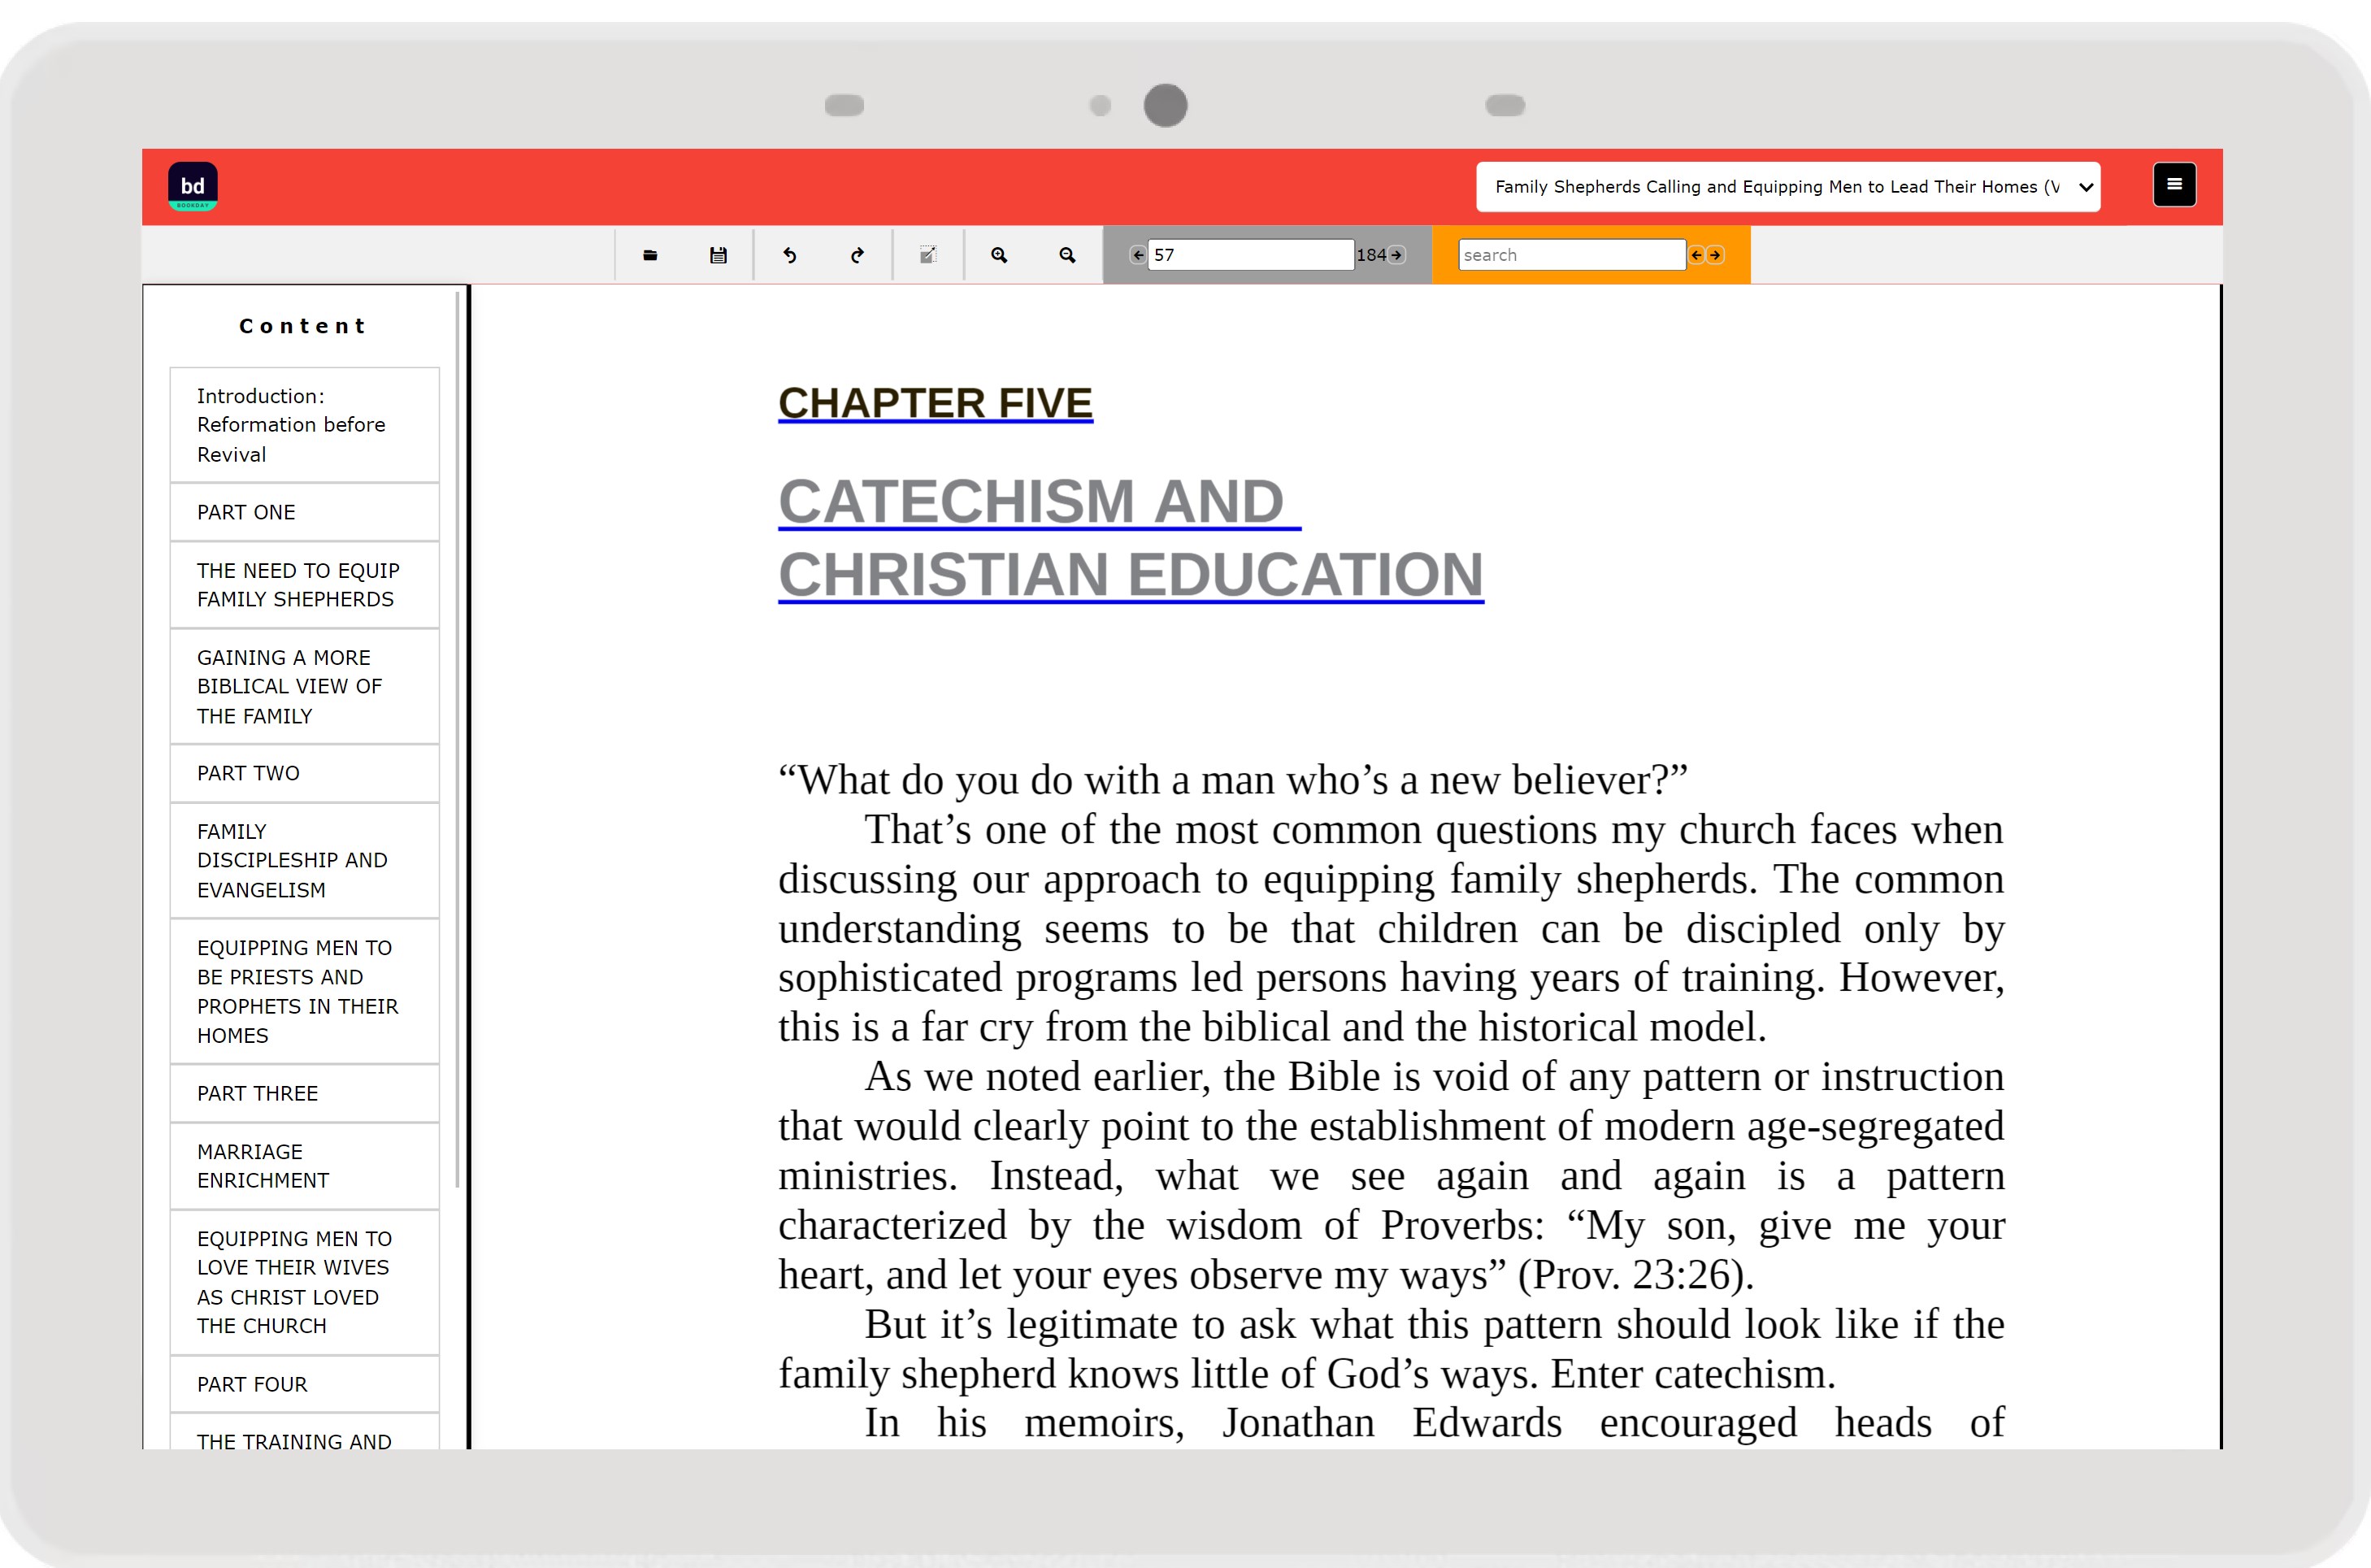The height and width of the screenshot is (1568, 2371).
Task: Click the save floppy disk icon
Action: [x=718, y=255]
